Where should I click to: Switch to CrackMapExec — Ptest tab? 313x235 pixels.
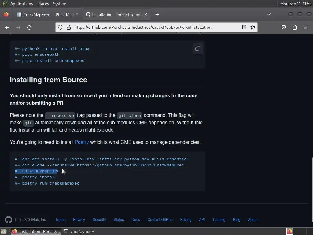[48, 15]
